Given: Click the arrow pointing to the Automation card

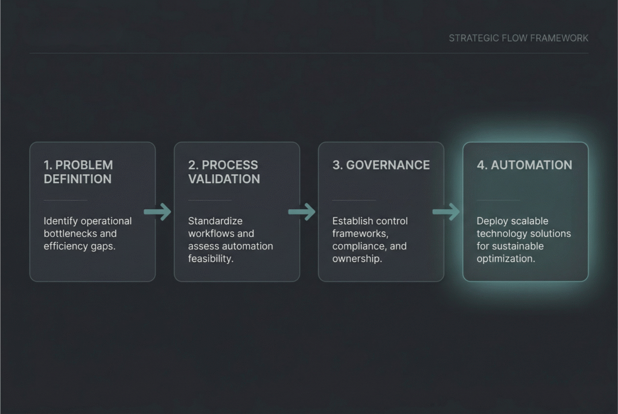Looking at the screenshot, I should tap(446, 212).
